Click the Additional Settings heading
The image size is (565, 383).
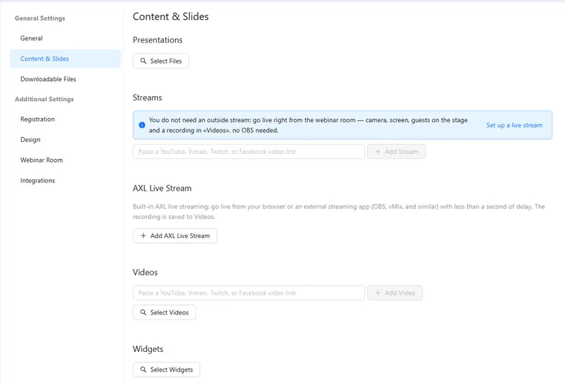tap(44, 99)
